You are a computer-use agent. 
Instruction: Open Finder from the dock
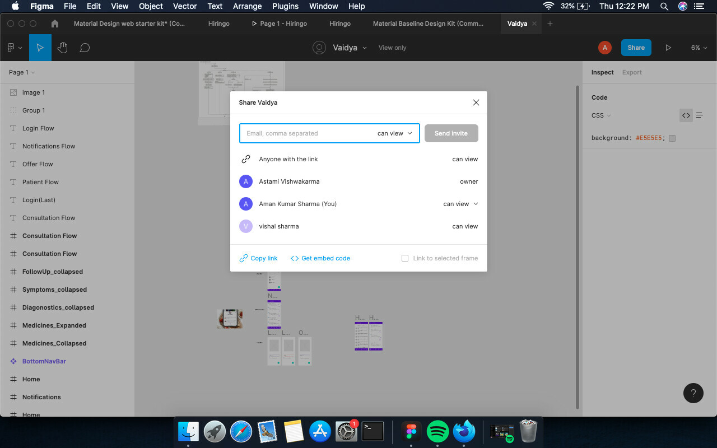[x=188, y=431]
